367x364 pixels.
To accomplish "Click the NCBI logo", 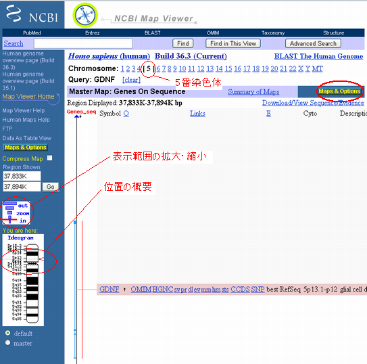I will (x=32, y=14).
